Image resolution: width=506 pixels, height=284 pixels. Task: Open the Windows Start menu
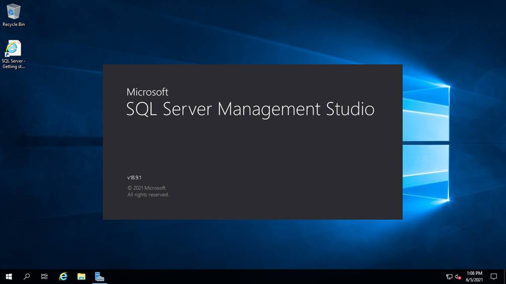9,276
